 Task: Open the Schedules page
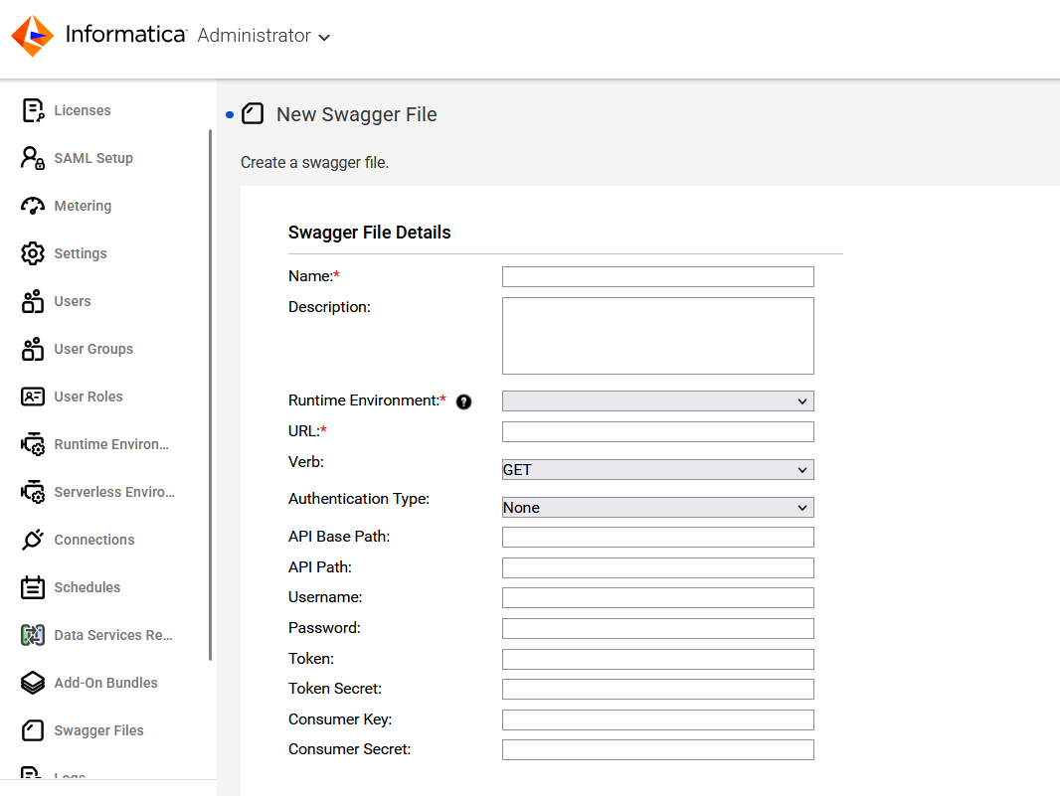point(88,587)
